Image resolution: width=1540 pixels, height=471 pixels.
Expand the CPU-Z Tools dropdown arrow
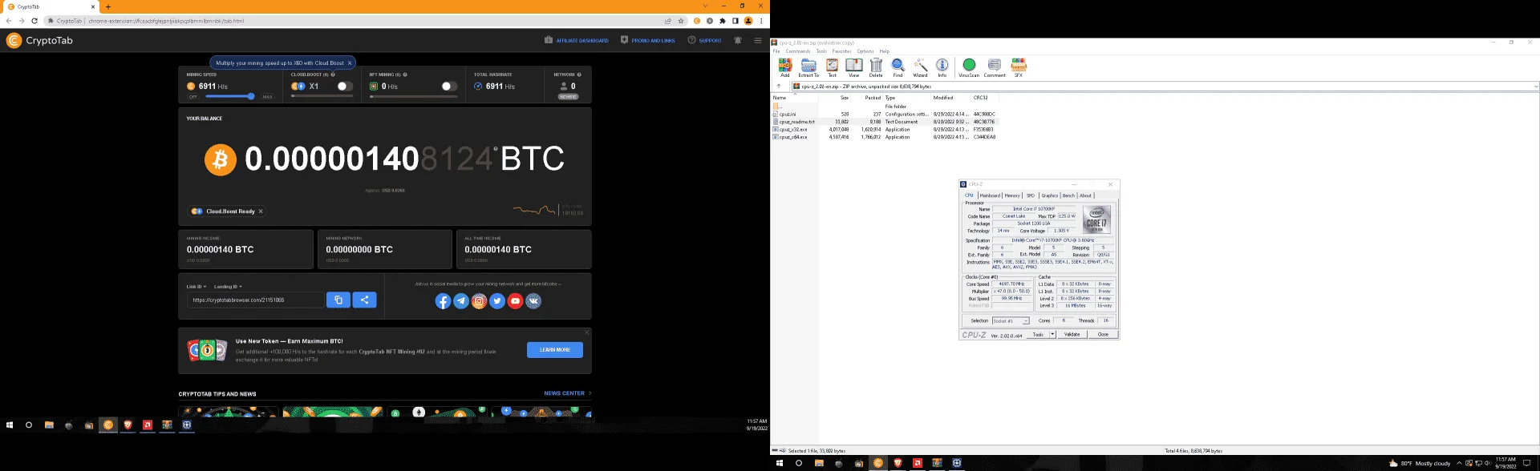coord(1052,334)
